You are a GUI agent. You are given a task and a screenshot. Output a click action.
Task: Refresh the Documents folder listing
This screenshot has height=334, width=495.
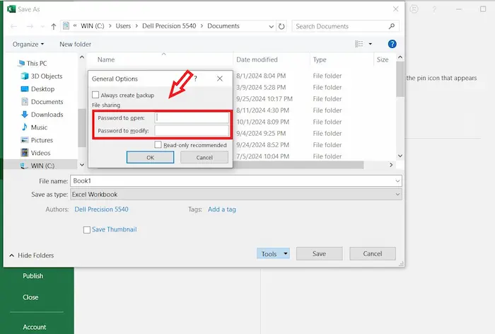[x=281, y=26]
